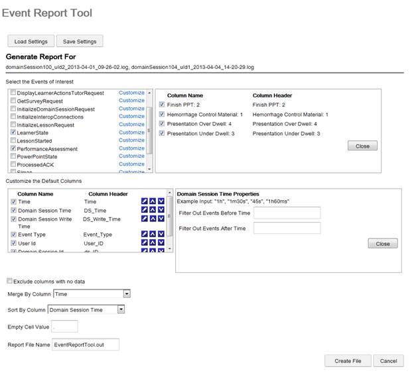Customize the LearnerState event
The width and height of the screenshot is (414, 379).
[x=131, y=132]
